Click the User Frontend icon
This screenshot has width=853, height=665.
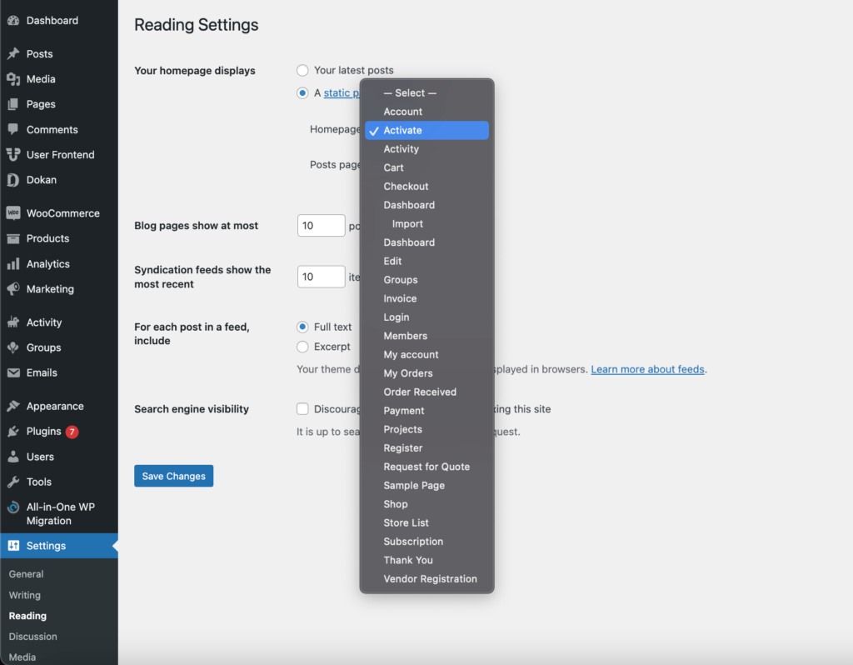tap(13, 154)
